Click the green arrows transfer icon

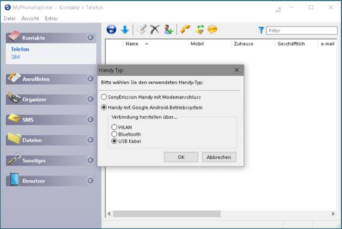[199, 29]
